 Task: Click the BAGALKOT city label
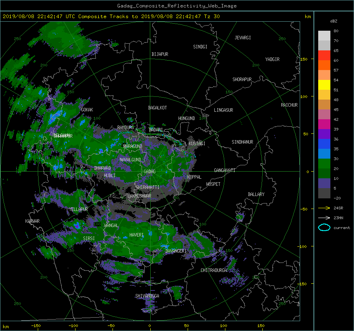pyautogui.click(x=157, y=108)
